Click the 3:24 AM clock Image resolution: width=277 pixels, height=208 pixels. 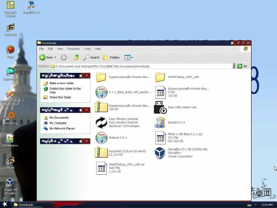(267, 205)
